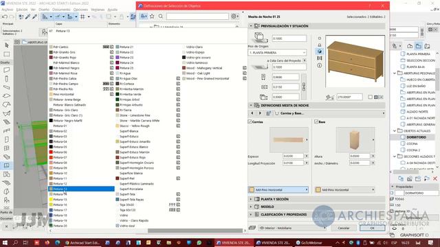Click the Project Map house icon in Navigator
This screenshot has width=440, height=247.
(410, 46)
